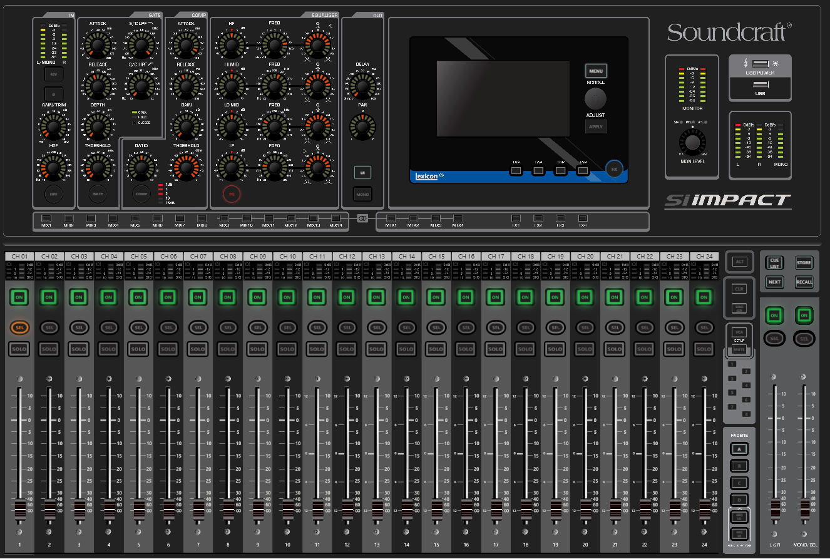Open the CUE LIST button

click(774, 263)
